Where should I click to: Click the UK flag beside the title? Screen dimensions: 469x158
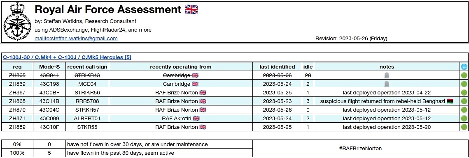coord(191,9)
